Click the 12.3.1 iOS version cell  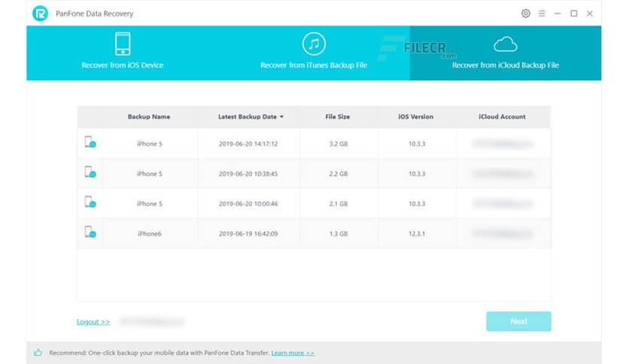(x=417, y=234)
